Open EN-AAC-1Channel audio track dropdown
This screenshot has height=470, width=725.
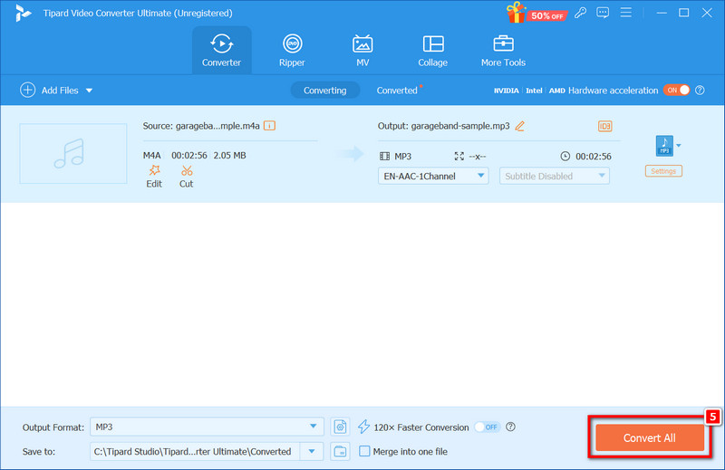coord(433,176)
